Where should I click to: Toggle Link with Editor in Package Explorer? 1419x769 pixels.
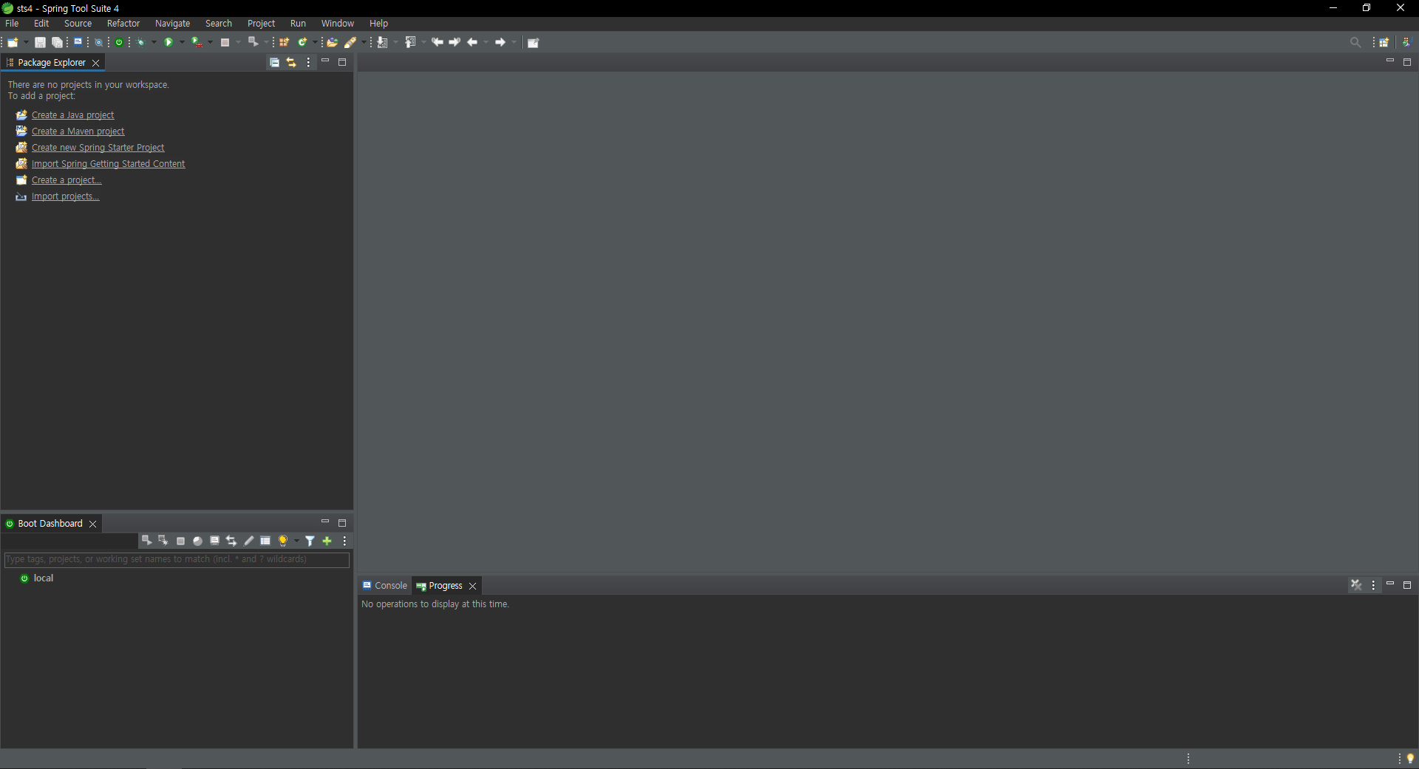tap(291, 63)
